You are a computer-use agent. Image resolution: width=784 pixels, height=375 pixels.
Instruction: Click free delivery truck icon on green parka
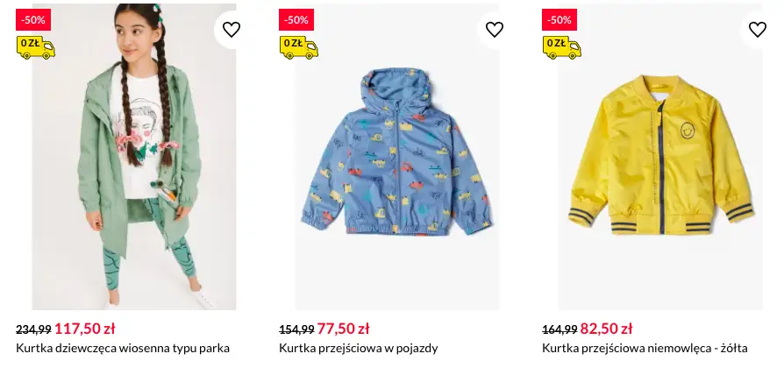click(x=36, y=46)
